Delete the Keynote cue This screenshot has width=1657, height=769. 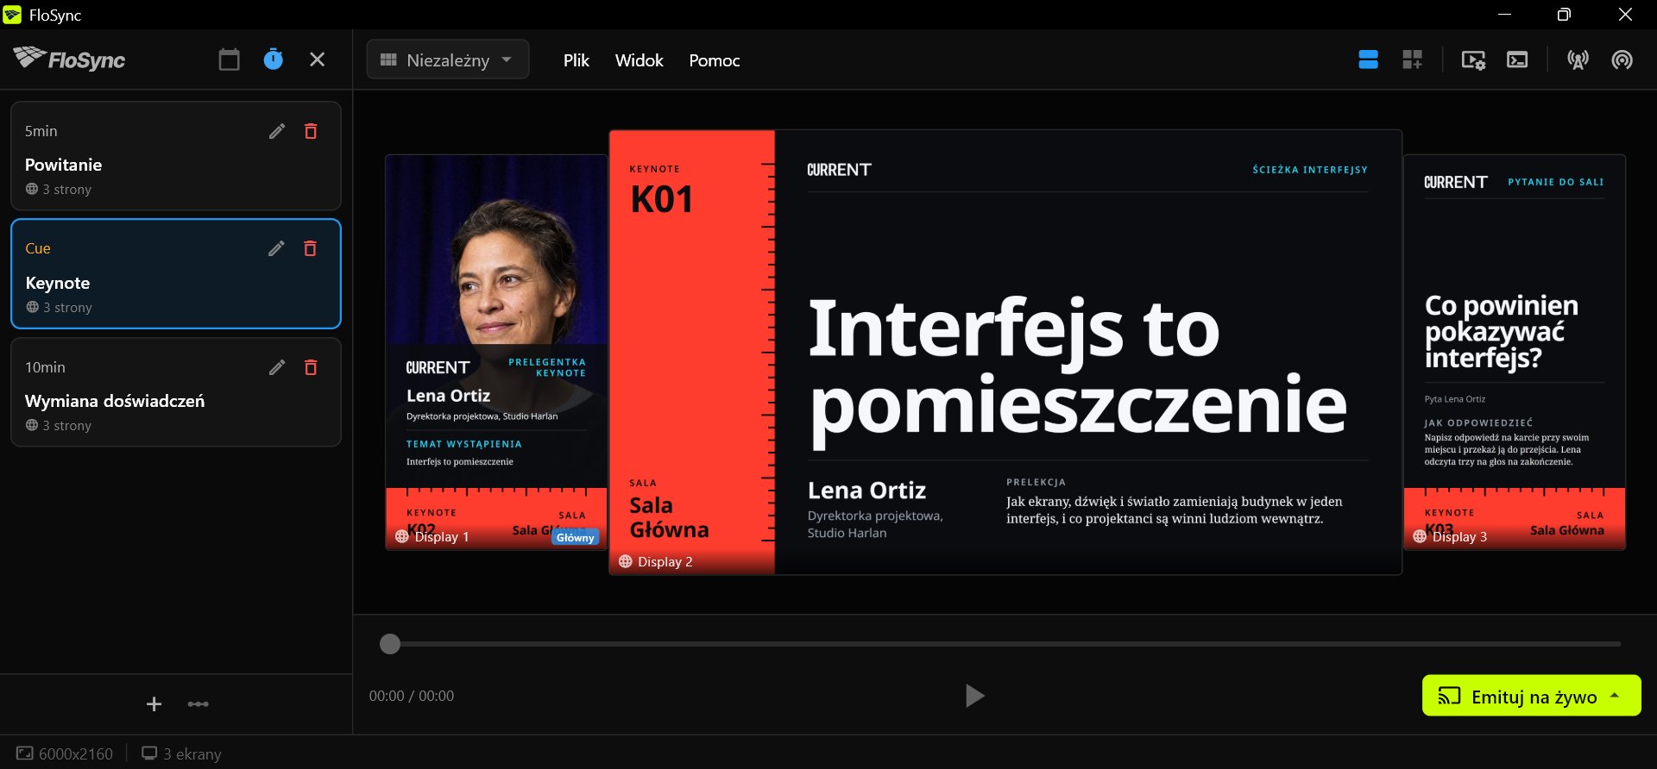click(310, 248)
